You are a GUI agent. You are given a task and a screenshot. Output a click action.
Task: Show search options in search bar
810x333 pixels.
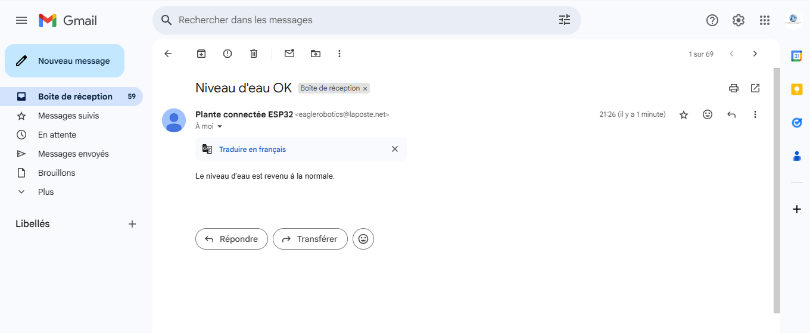[565, 20]
